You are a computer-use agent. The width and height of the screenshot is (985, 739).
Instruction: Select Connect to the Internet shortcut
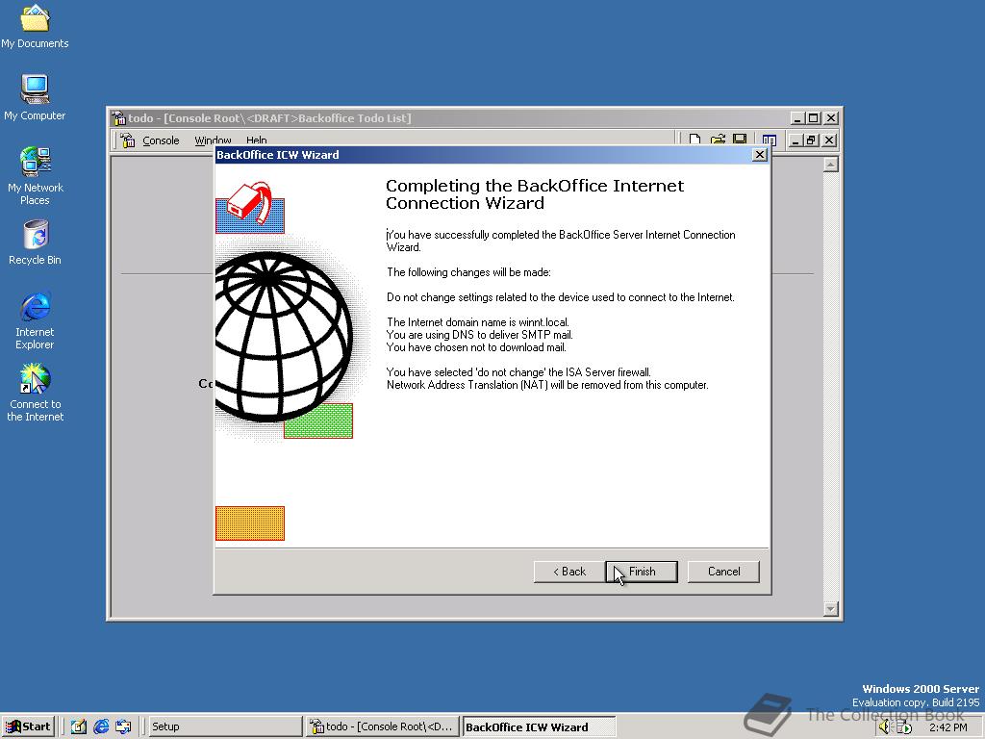(35, 393)
